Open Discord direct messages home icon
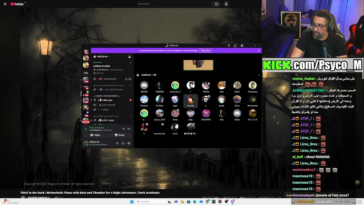Screen dimensions: 364x205 point(86,51)
